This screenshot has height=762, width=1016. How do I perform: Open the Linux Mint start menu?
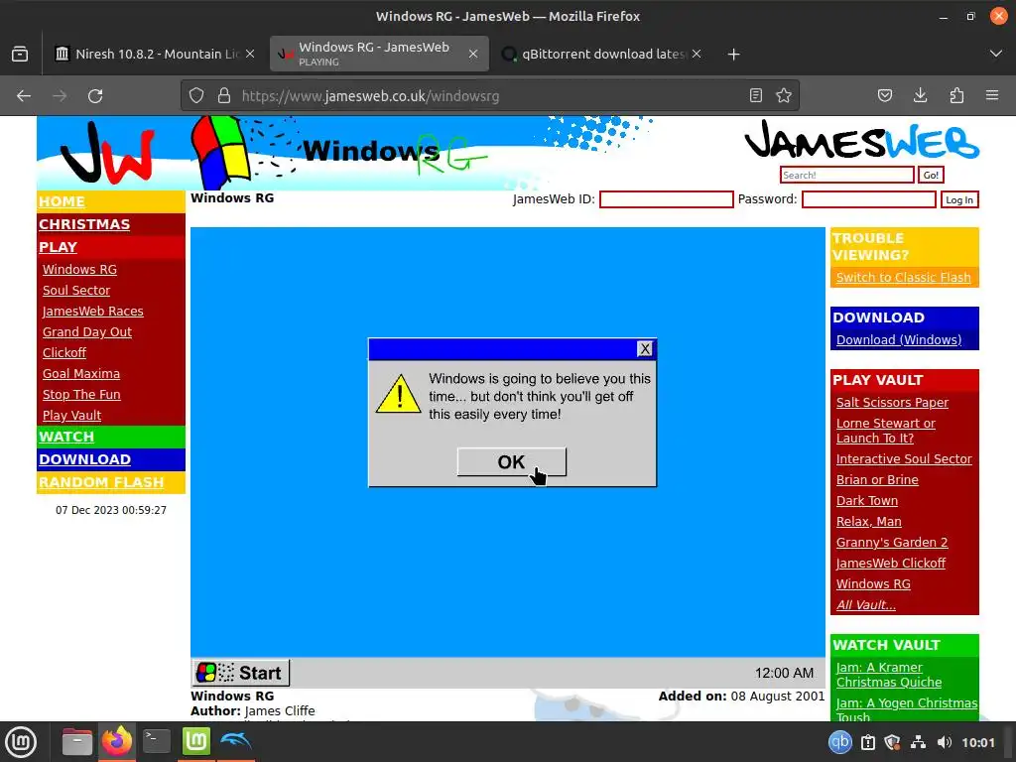pos(21,742)
